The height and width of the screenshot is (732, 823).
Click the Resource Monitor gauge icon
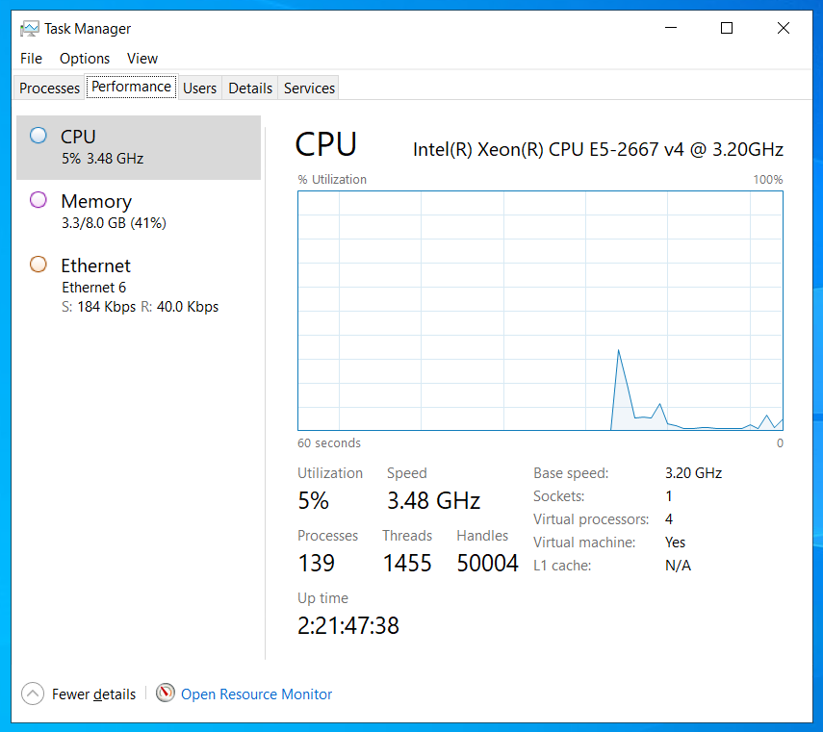[x=165, y=693]
